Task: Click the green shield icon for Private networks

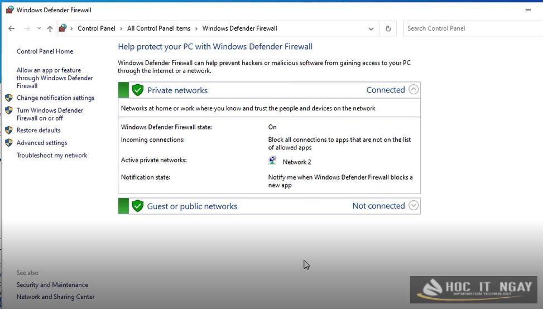Action: click(x=137, y=90)
